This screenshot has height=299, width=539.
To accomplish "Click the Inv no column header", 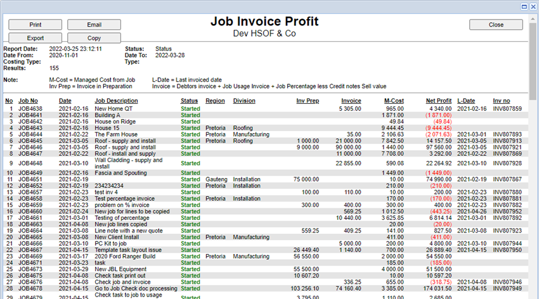I will pos(501,101).
